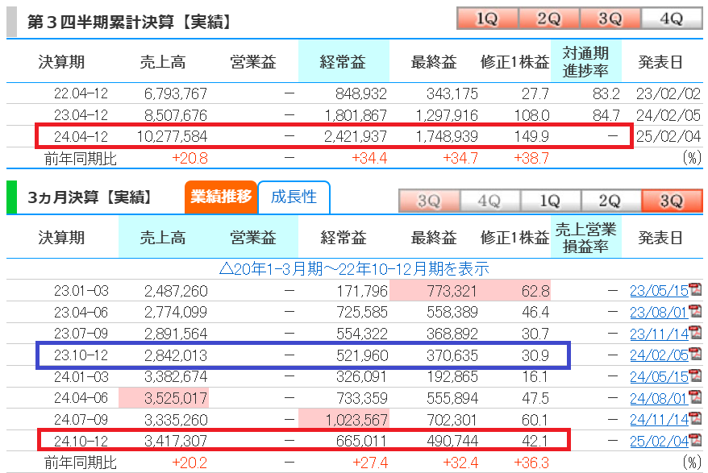Select bright orange 3Q button in 3ヵ月決算 section
Screen dimensions: 708x473
[x=672, y=201]
